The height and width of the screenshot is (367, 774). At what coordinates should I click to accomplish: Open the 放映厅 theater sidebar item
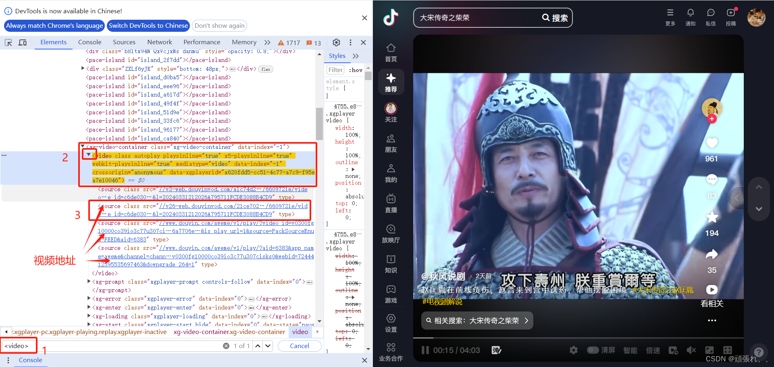coord(391,234)
